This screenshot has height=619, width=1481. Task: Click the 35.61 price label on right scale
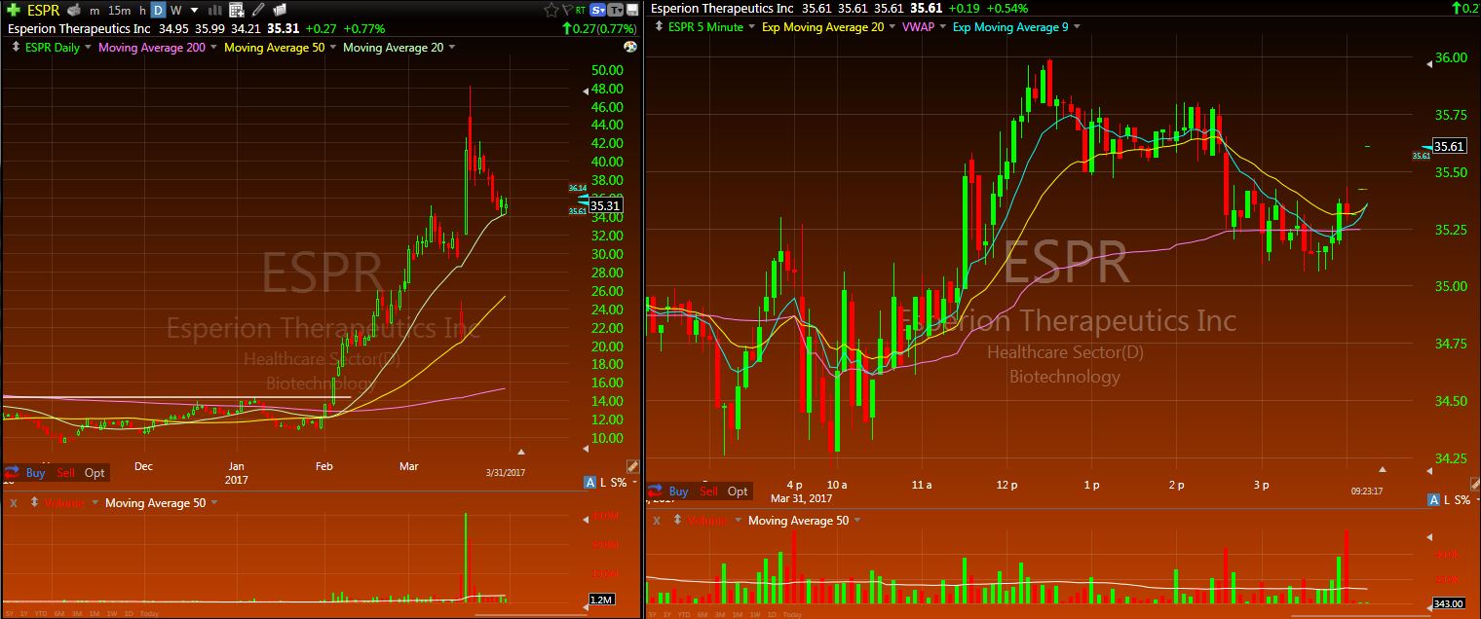(1450, 147)
